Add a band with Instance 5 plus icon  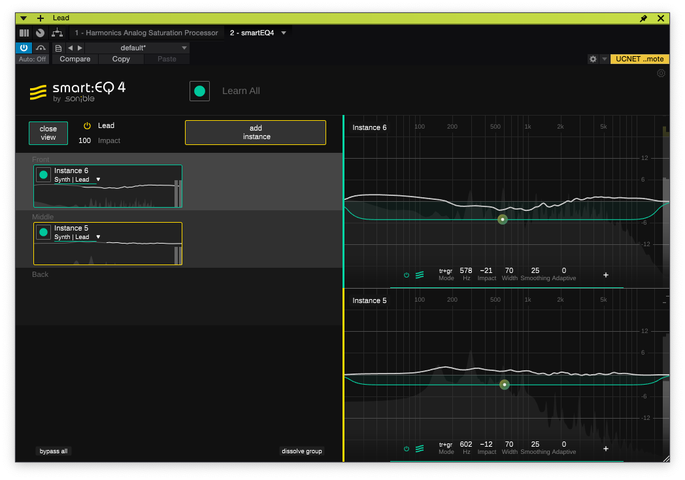[x=606, y=449]
